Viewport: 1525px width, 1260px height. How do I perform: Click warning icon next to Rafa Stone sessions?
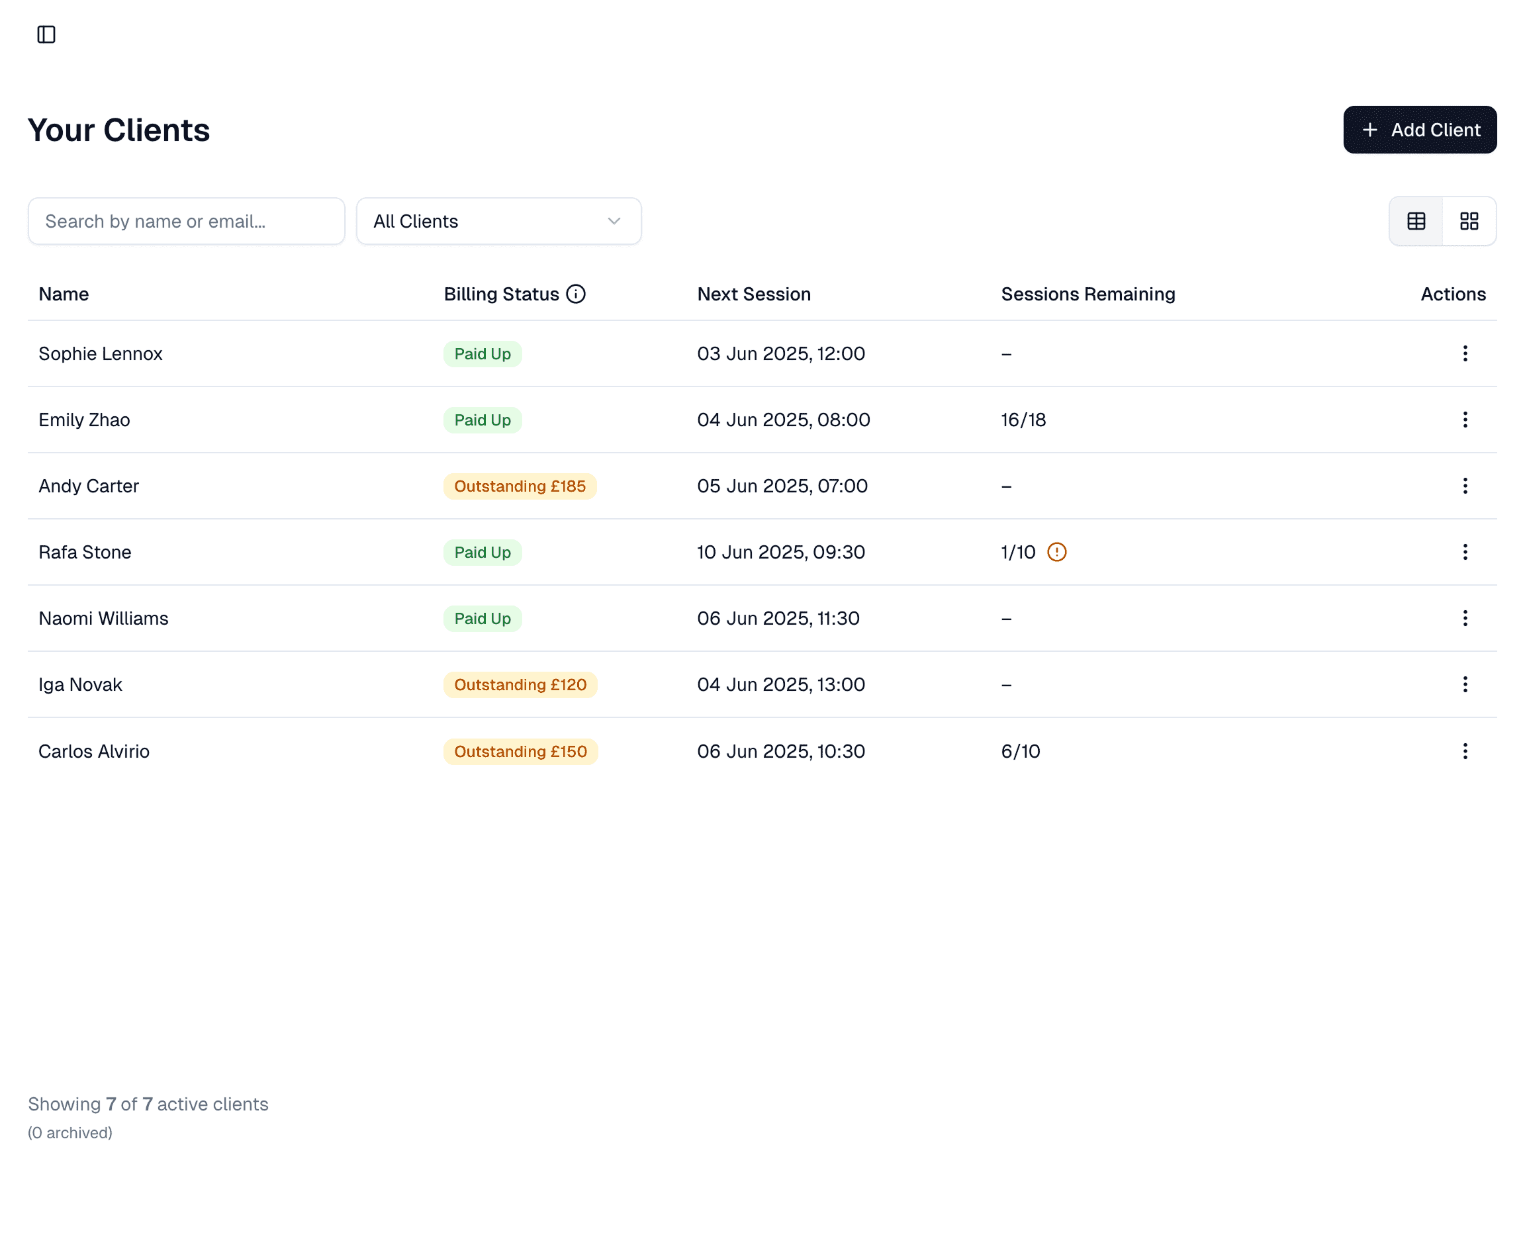(1056, 553)
